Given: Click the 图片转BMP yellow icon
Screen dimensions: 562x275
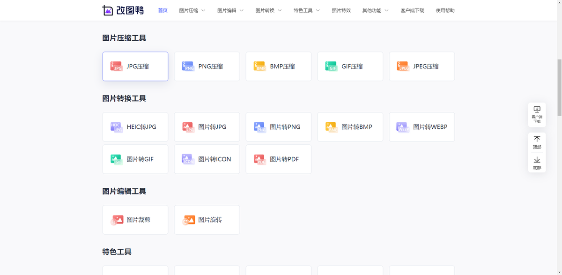Looking at the screenshot, I should coord(331,127).
